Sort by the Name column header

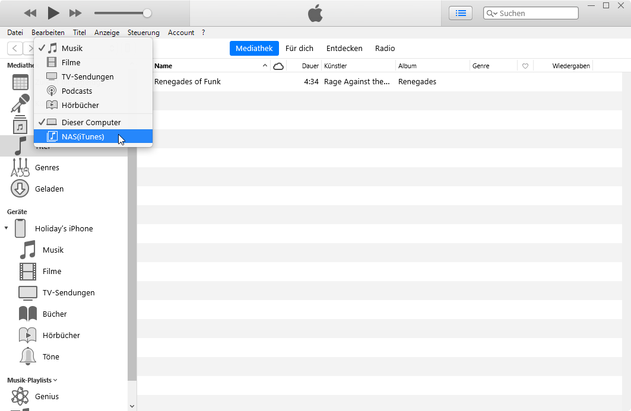click(x=163, y=66)
